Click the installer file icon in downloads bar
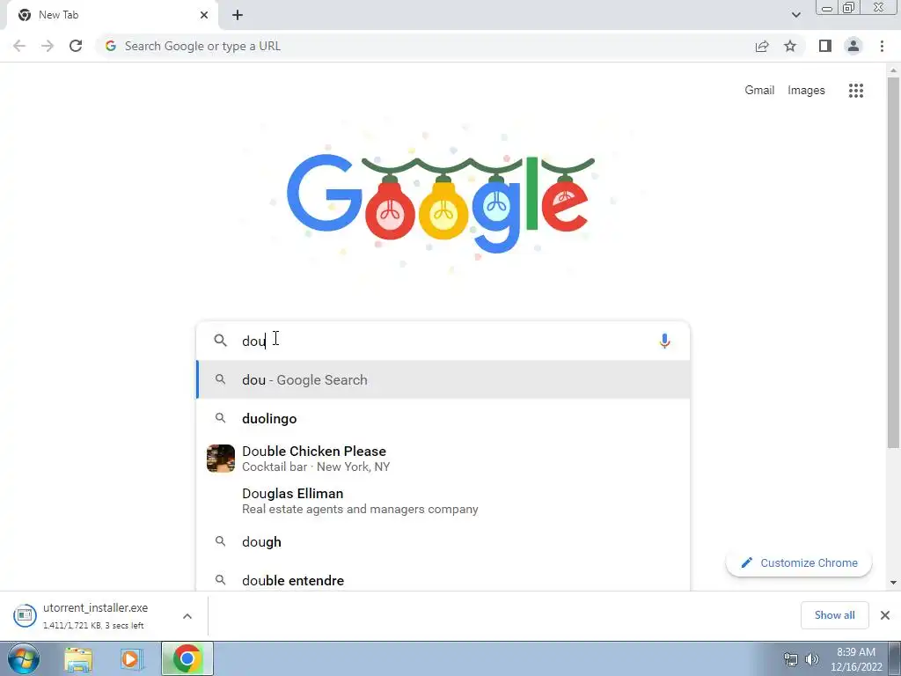This screenshot has width=901, height=676. tap(25, 615)
